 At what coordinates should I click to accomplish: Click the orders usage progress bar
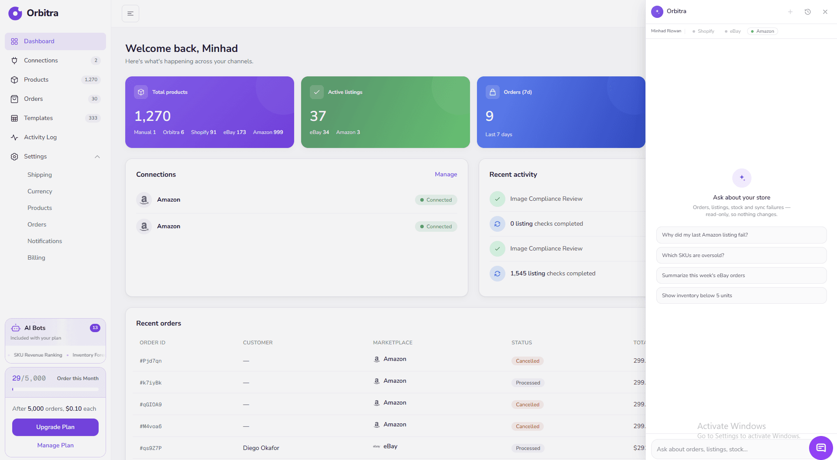pos(55,389)
